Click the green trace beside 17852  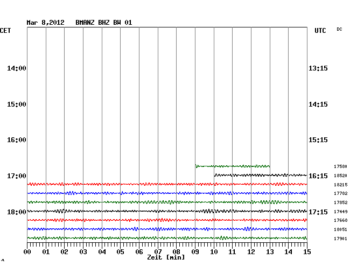tap(167, 202)
